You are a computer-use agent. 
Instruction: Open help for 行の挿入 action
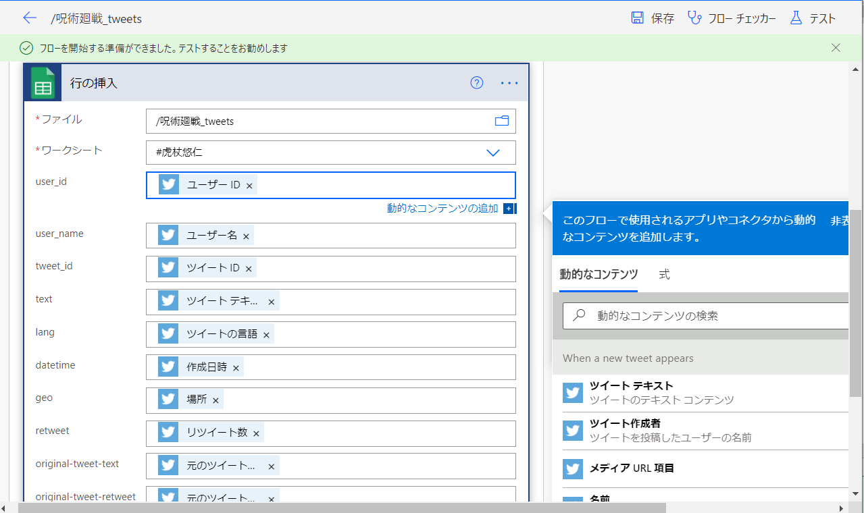[477, 83]
